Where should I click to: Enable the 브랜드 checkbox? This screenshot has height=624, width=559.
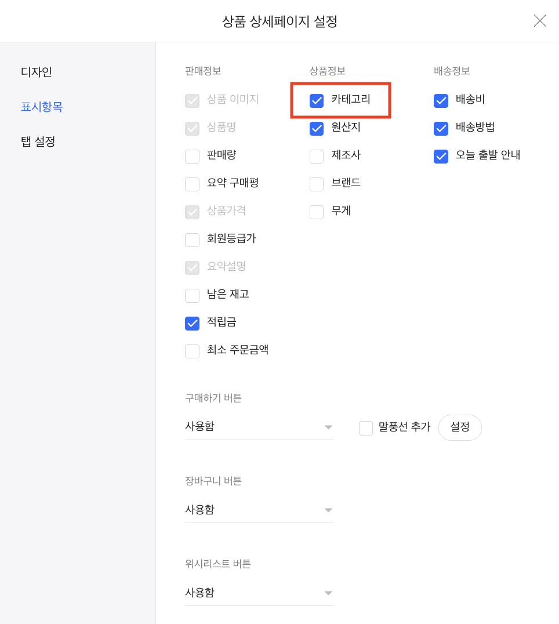pos(317,184)
